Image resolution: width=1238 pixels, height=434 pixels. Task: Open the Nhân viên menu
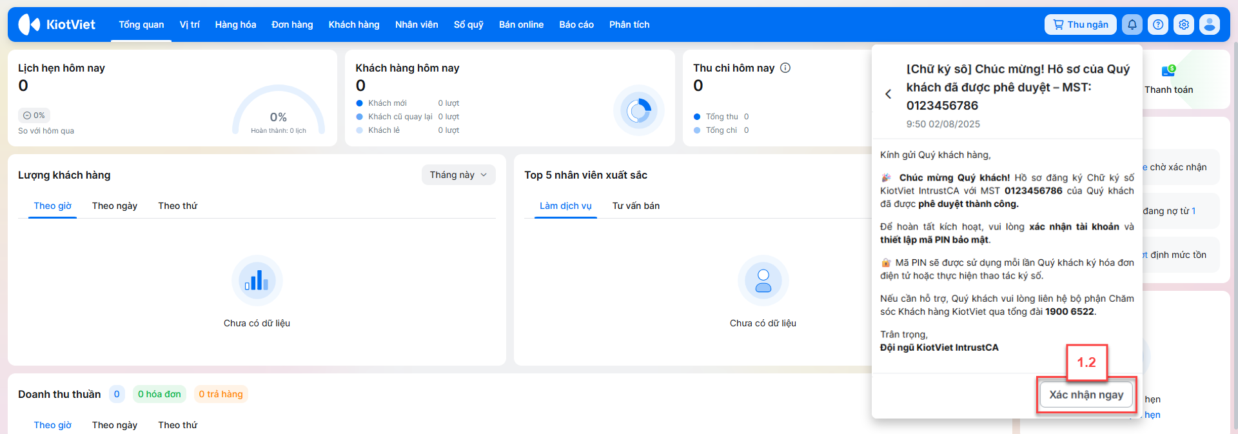click(417, 25)
